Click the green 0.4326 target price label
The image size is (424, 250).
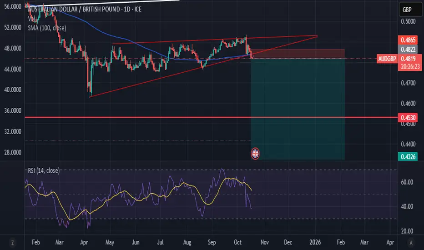[408, 156]
